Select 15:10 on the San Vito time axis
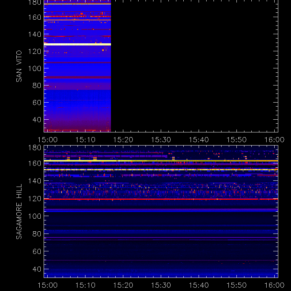 [85, 140]
